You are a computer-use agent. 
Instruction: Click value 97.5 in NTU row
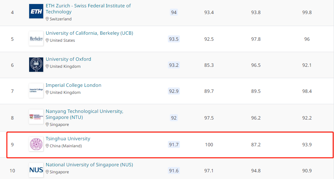click(x=209, y=118)
